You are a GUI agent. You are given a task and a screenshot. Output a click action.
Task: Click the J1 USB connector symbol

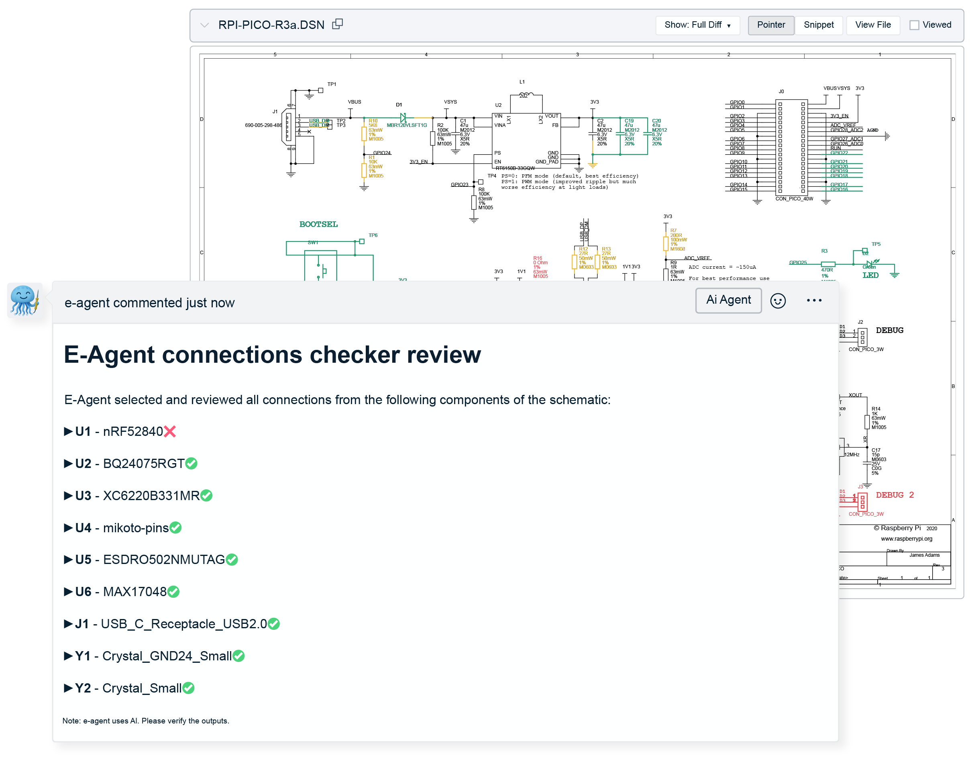288,127
